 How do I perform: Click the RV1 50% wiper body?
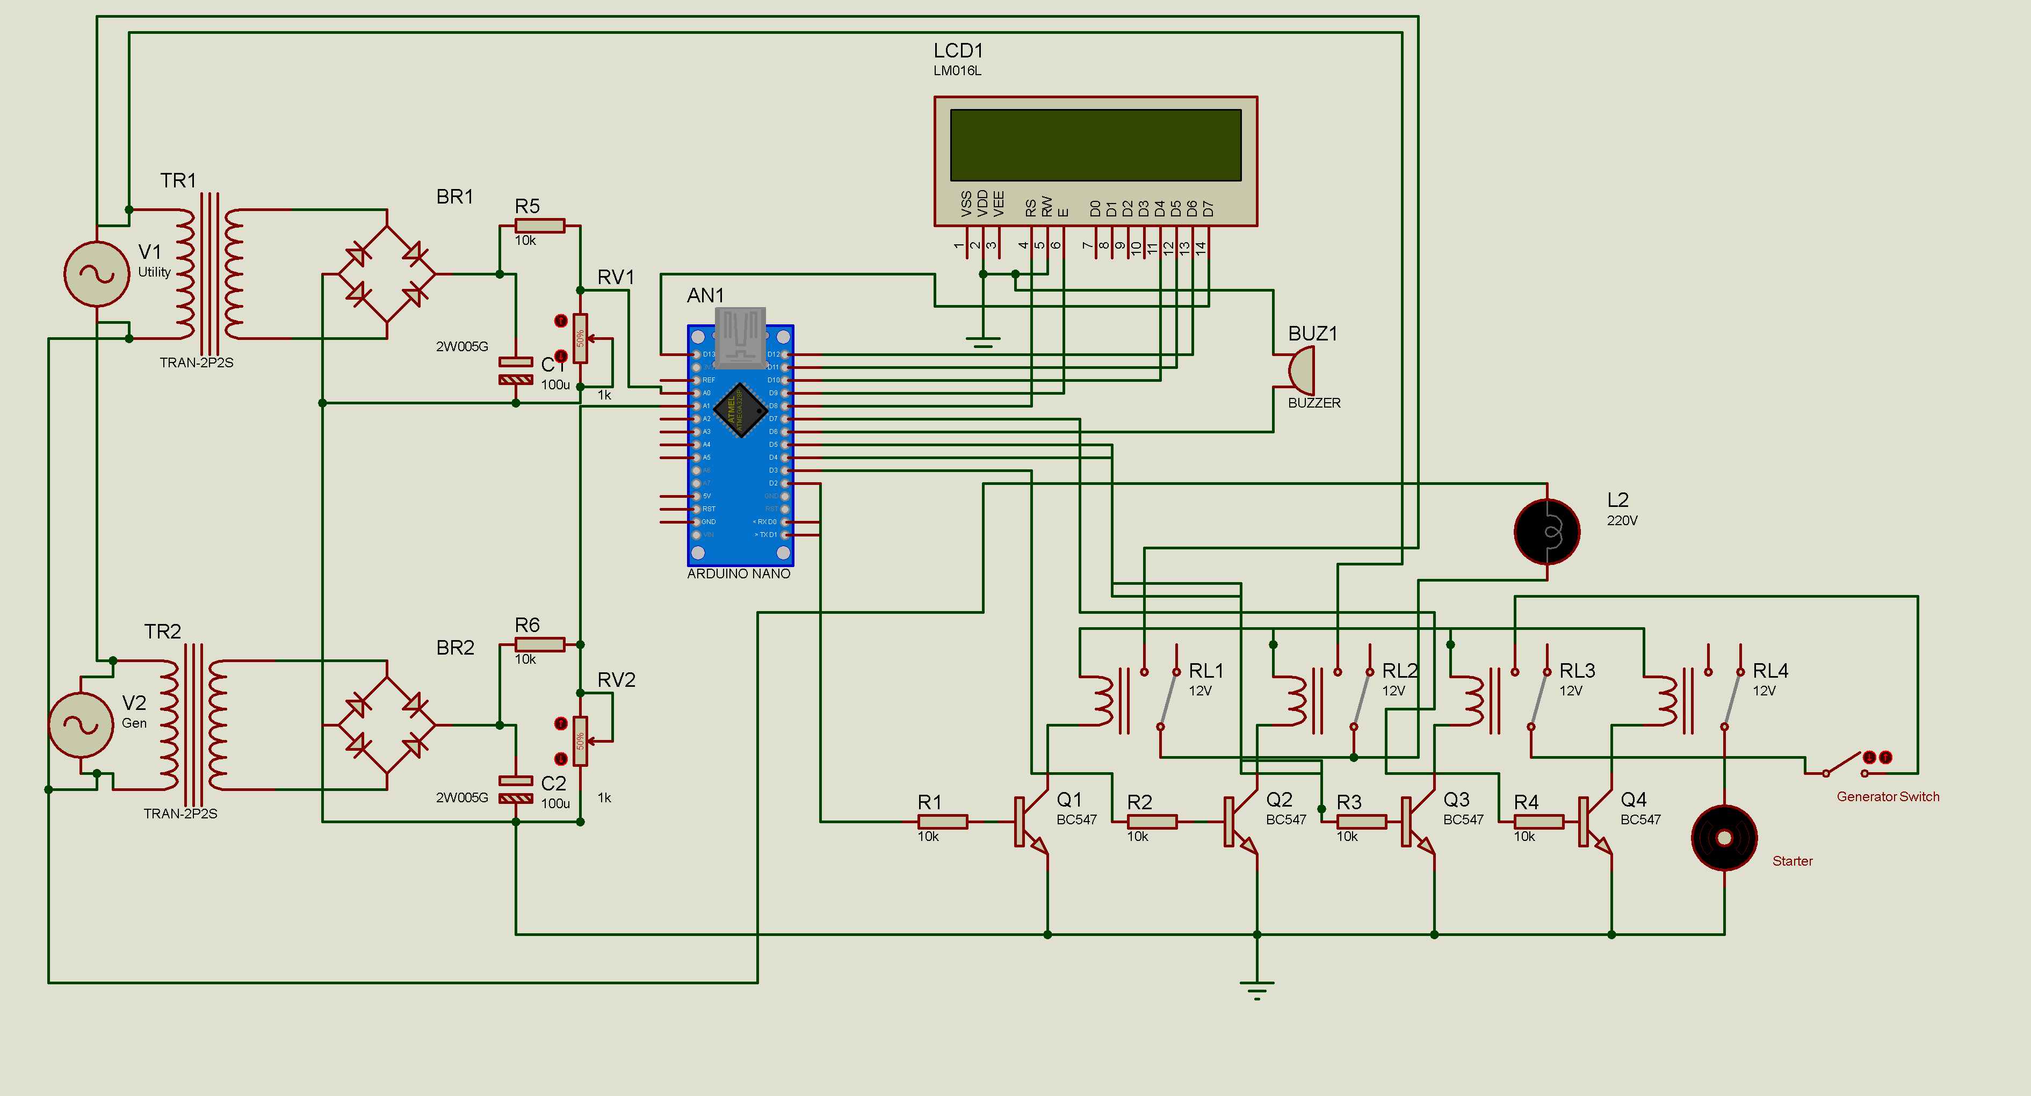click(580, 339)
